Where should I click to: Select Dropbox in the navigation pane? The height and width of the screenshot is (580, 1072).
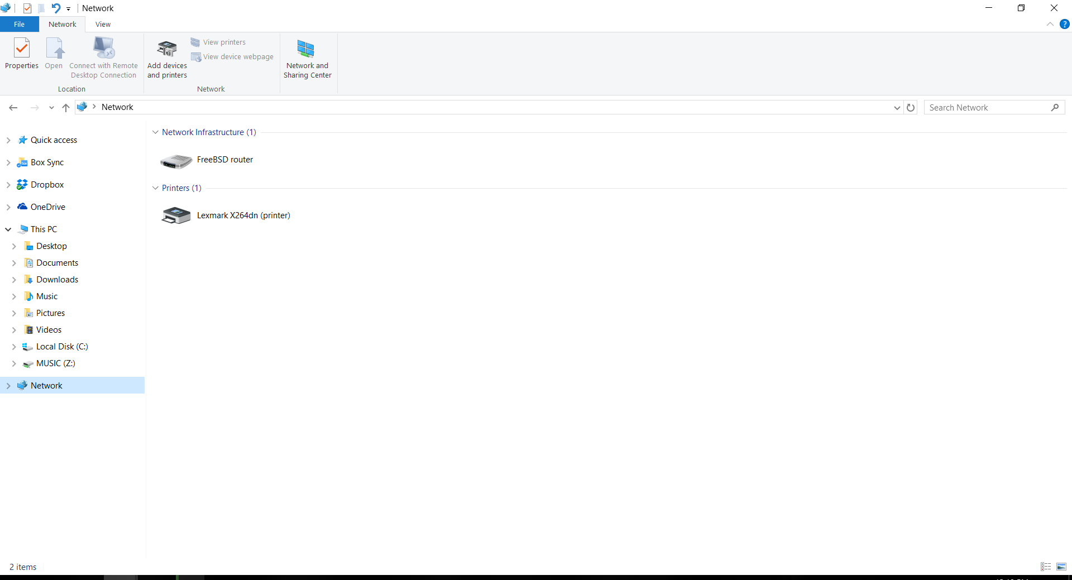tap(47, 185)
